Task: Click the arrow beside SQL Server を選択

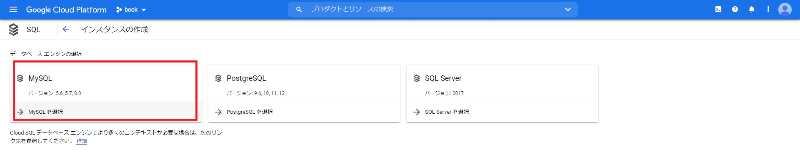Action: [x=417, y=112]
